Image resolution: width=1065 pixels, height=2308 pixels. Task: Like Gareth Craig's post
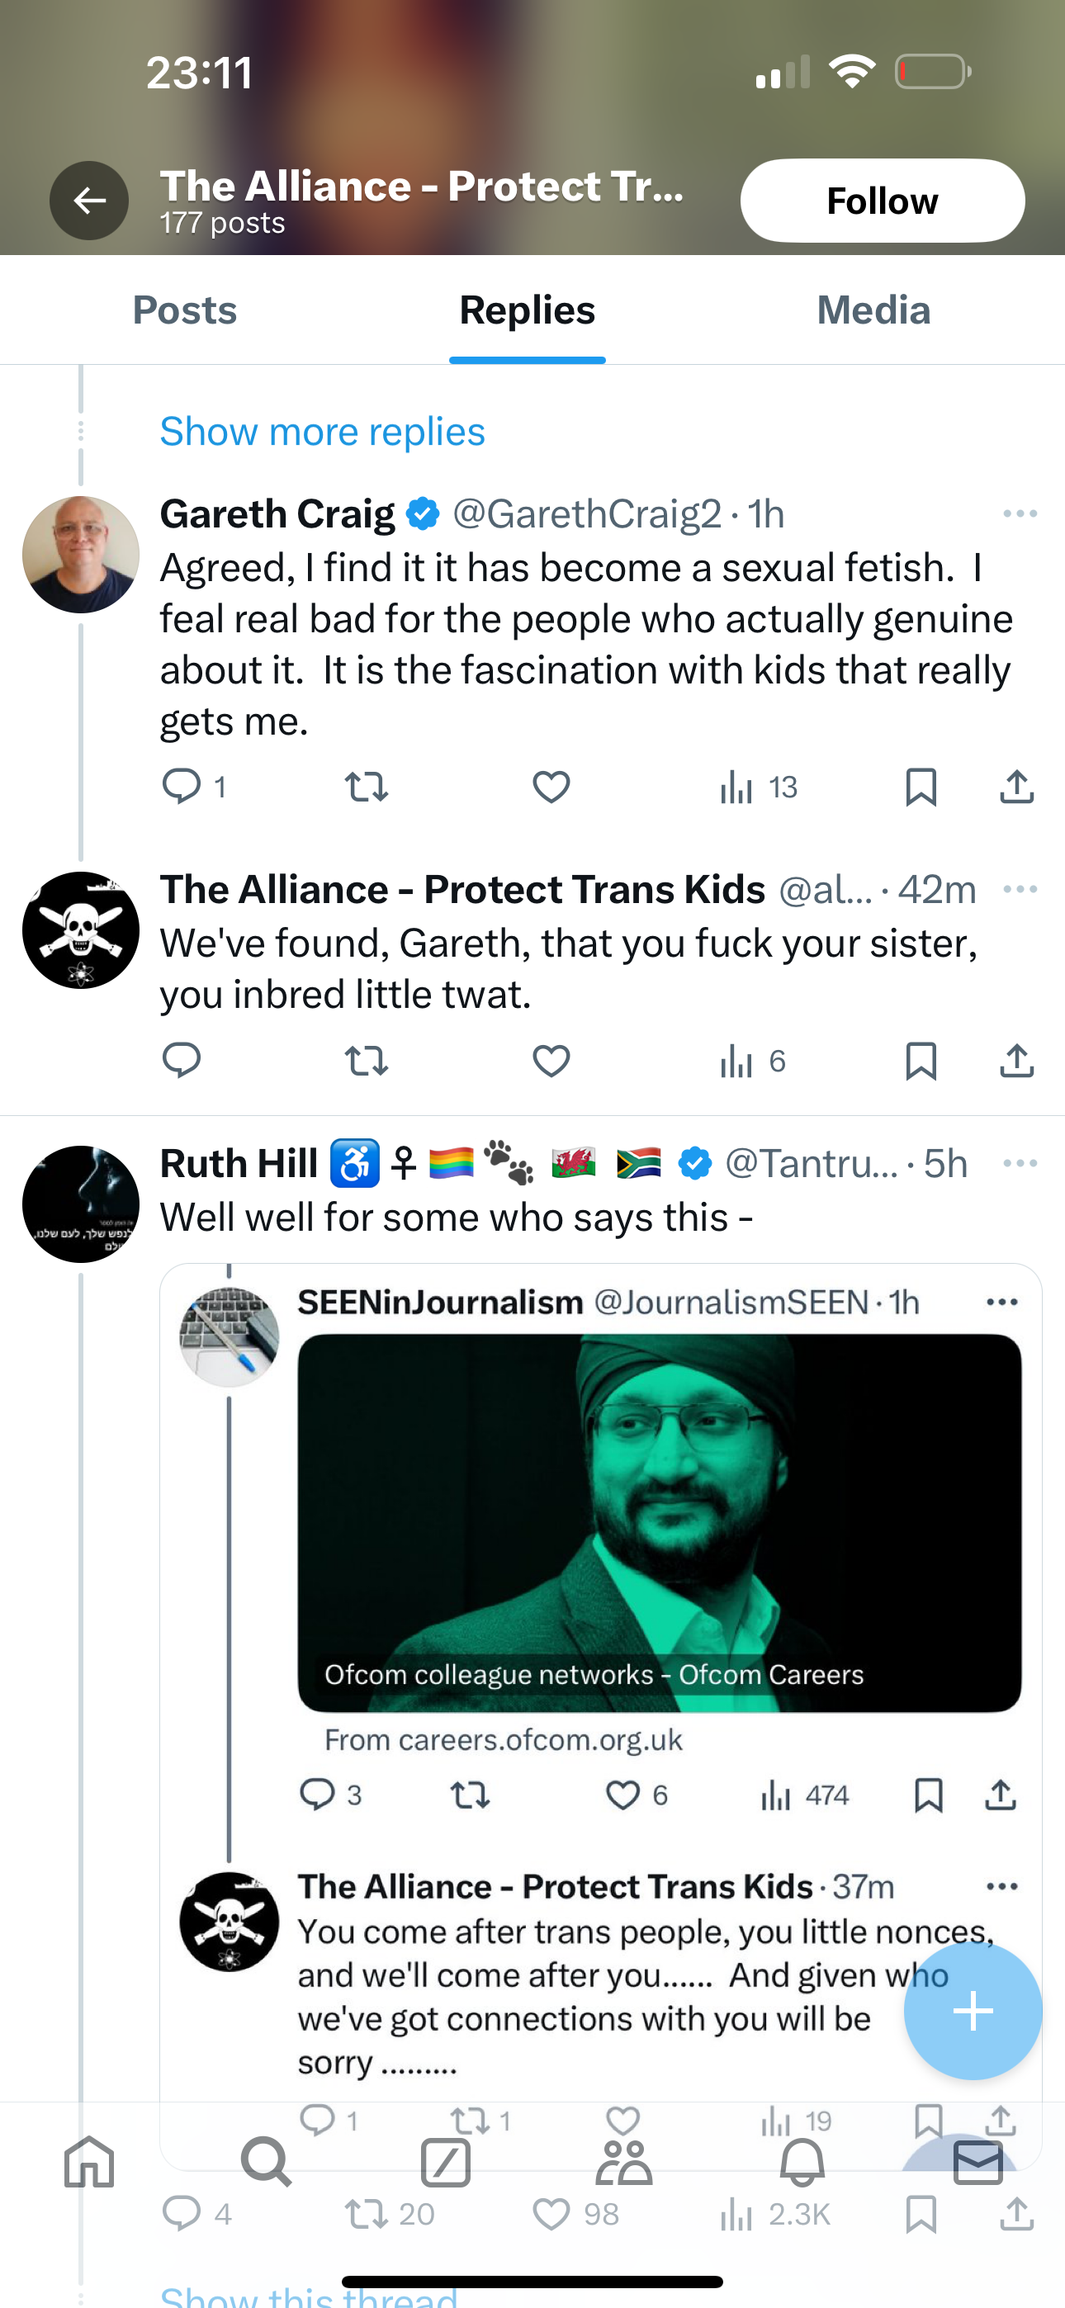(x=551, y=787)
